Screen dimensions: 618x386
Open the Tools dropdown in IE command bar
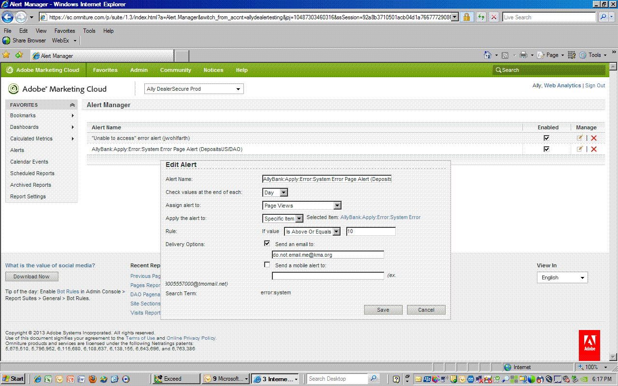click(x=593, y=55)
